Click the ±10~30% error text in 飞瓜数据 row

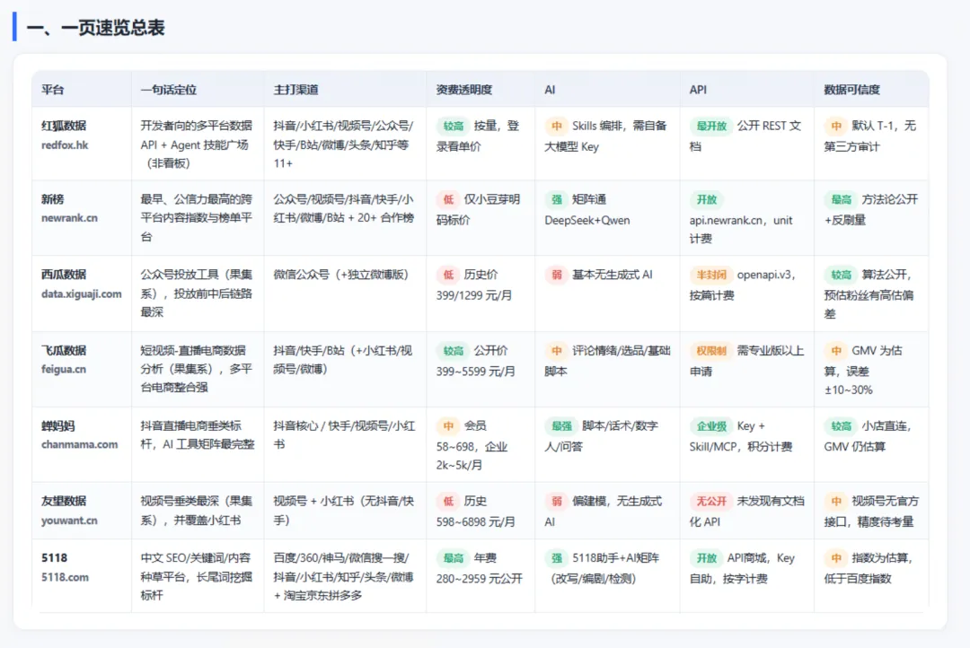point(848,390)
